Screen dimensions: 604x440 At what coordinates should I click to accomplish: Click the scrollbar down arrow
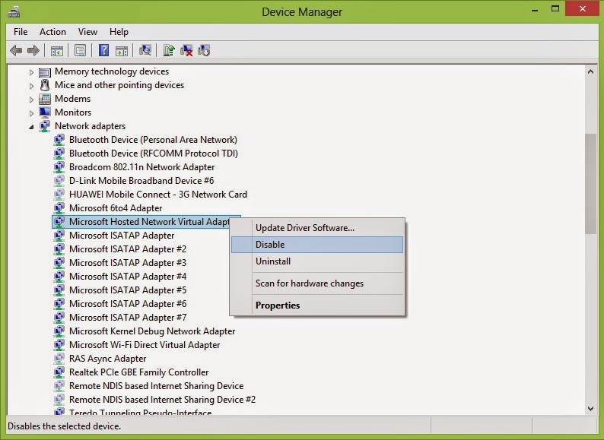click(x=590, y=409)
